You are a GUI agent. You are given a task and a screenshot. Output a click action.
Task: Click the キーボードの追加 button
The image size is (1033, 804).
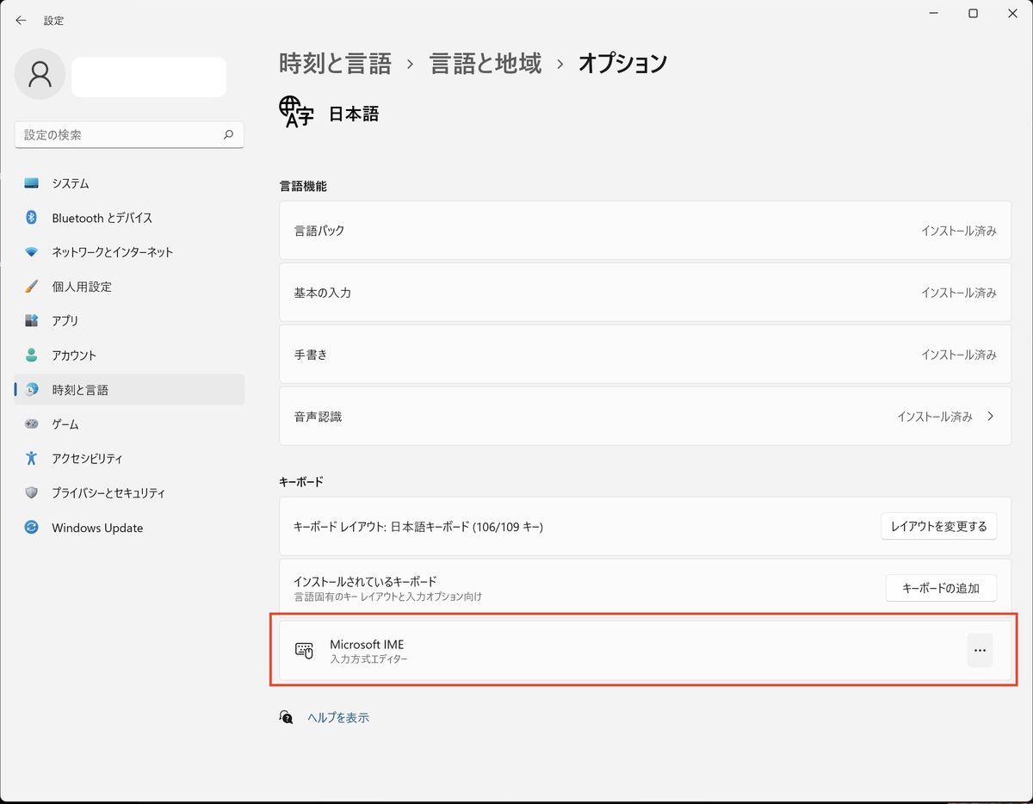(941, 587)
